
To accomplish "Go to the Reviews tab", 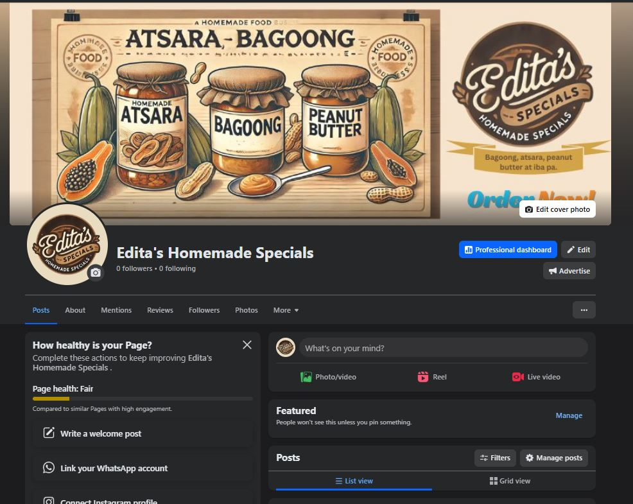I will 160,310.
